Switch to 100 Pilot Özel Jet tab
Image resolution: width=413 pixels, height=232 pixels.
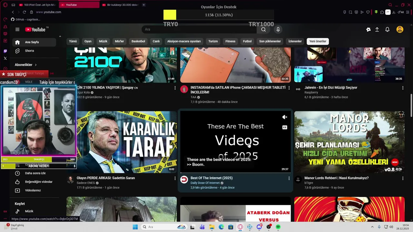click(38, 5)
